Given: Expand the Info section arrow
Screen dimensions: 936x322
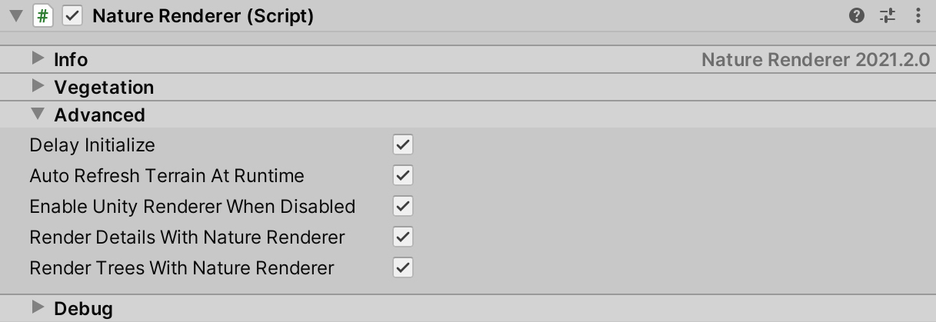Looking at the screenshot, I should tap(37, 58).
